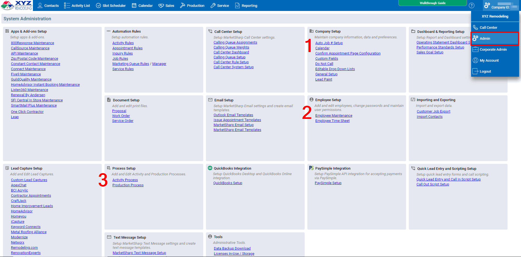This screenshot has height=257, width=521.
Task: Open the Call Out Script Setup link
Action: 433,184
